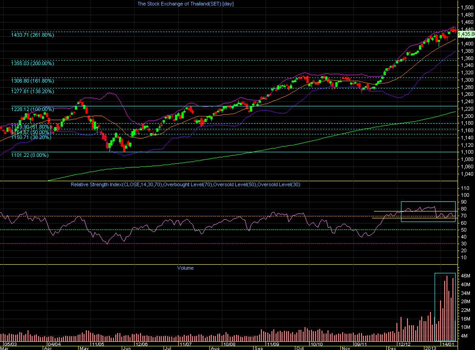Click the chart title "The Stock Exchange of Thailand(SET) [day]"
The height and width of the screenshot is (350, 475).
click(x=186, y=4)
